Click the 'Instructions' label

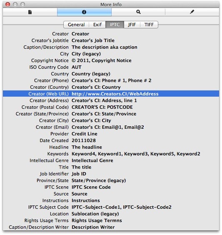pos(55,200)
